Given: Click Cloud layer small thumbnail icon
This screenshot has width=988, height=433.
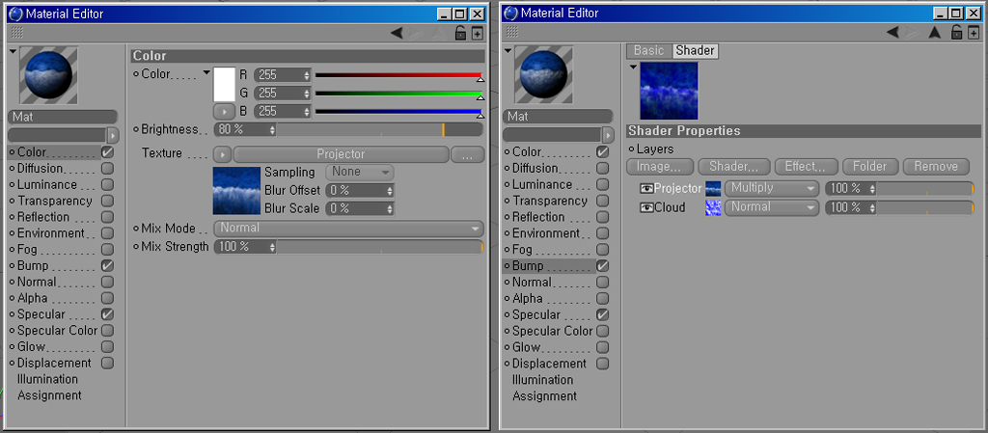Looking at the screenshot, I should click(713, 207).
